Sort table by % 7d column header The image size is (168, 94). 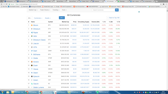(118, 22)
